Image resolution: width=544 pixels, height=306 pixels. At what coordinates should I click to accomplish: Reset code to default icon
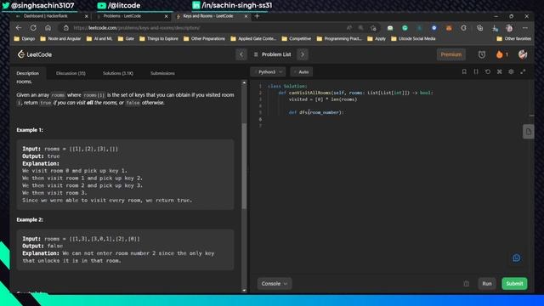488,71
